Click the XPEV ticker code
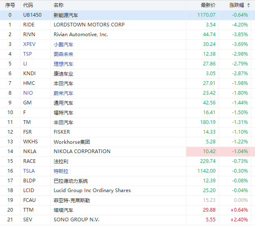255x227 pixels. (29, 44)
